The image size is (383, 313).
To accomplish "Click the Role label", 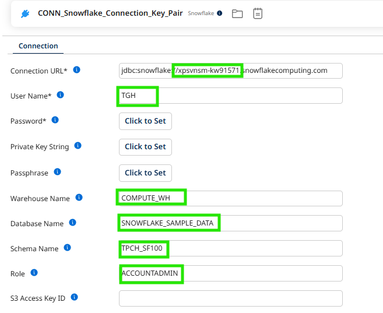I will [x=17, y=274].
